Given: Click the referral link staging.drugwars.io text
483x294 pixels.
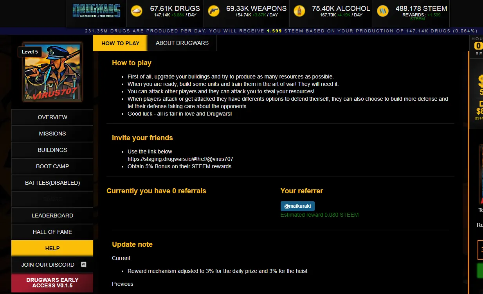Looking at the screenshot, I should pyautogui.click(x=180, y=159).
